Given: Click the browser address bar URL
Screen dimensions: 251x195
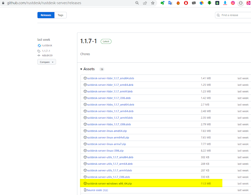Looking at the screenshot, I should (44, 3).
